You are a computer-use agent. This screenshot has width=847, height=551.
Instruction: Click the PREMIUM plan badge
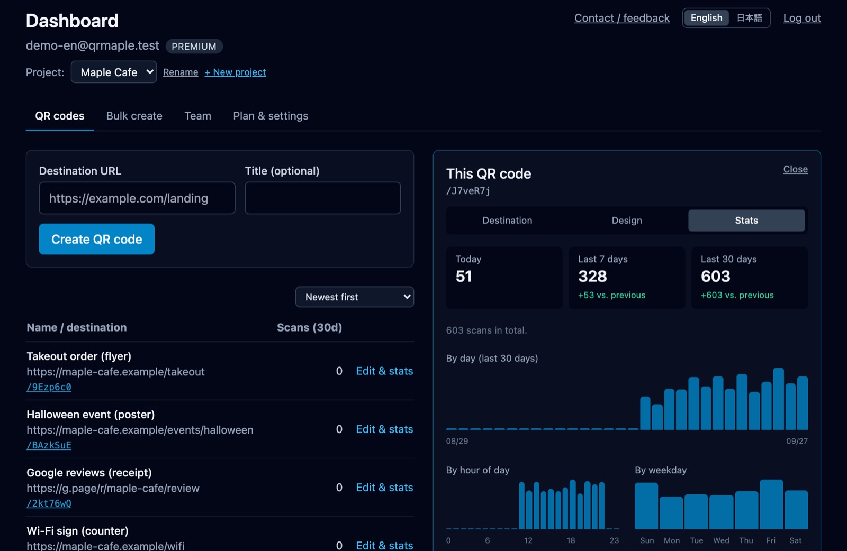(194, 47)
